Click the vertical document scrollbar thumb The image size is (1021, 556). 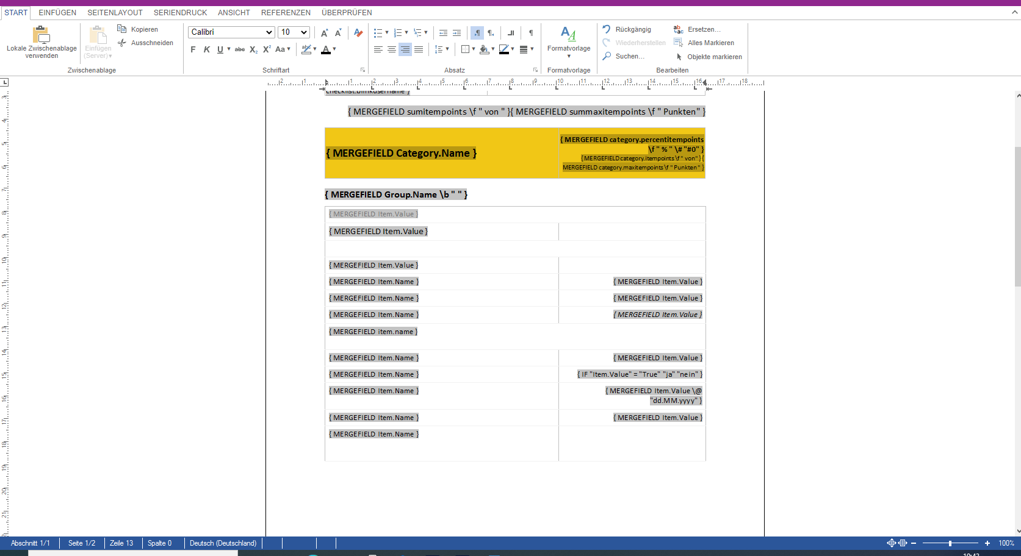(x=1018, y=216)
